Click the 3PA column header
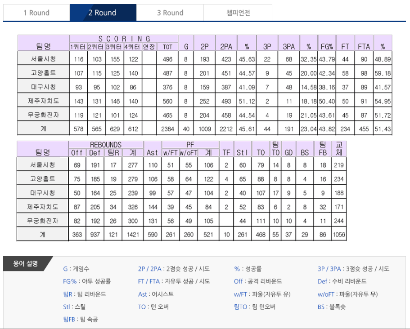Screen dimensions: 410x329 288,43
